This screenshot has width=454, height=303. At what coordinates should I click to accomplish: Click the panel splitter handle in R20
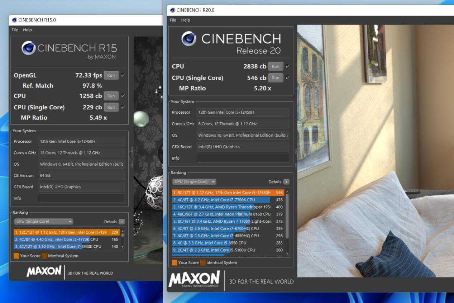(x=296, y=158)
